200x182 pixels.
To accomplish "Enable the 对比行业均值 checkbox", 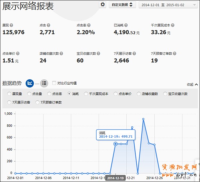I will 54,83.
